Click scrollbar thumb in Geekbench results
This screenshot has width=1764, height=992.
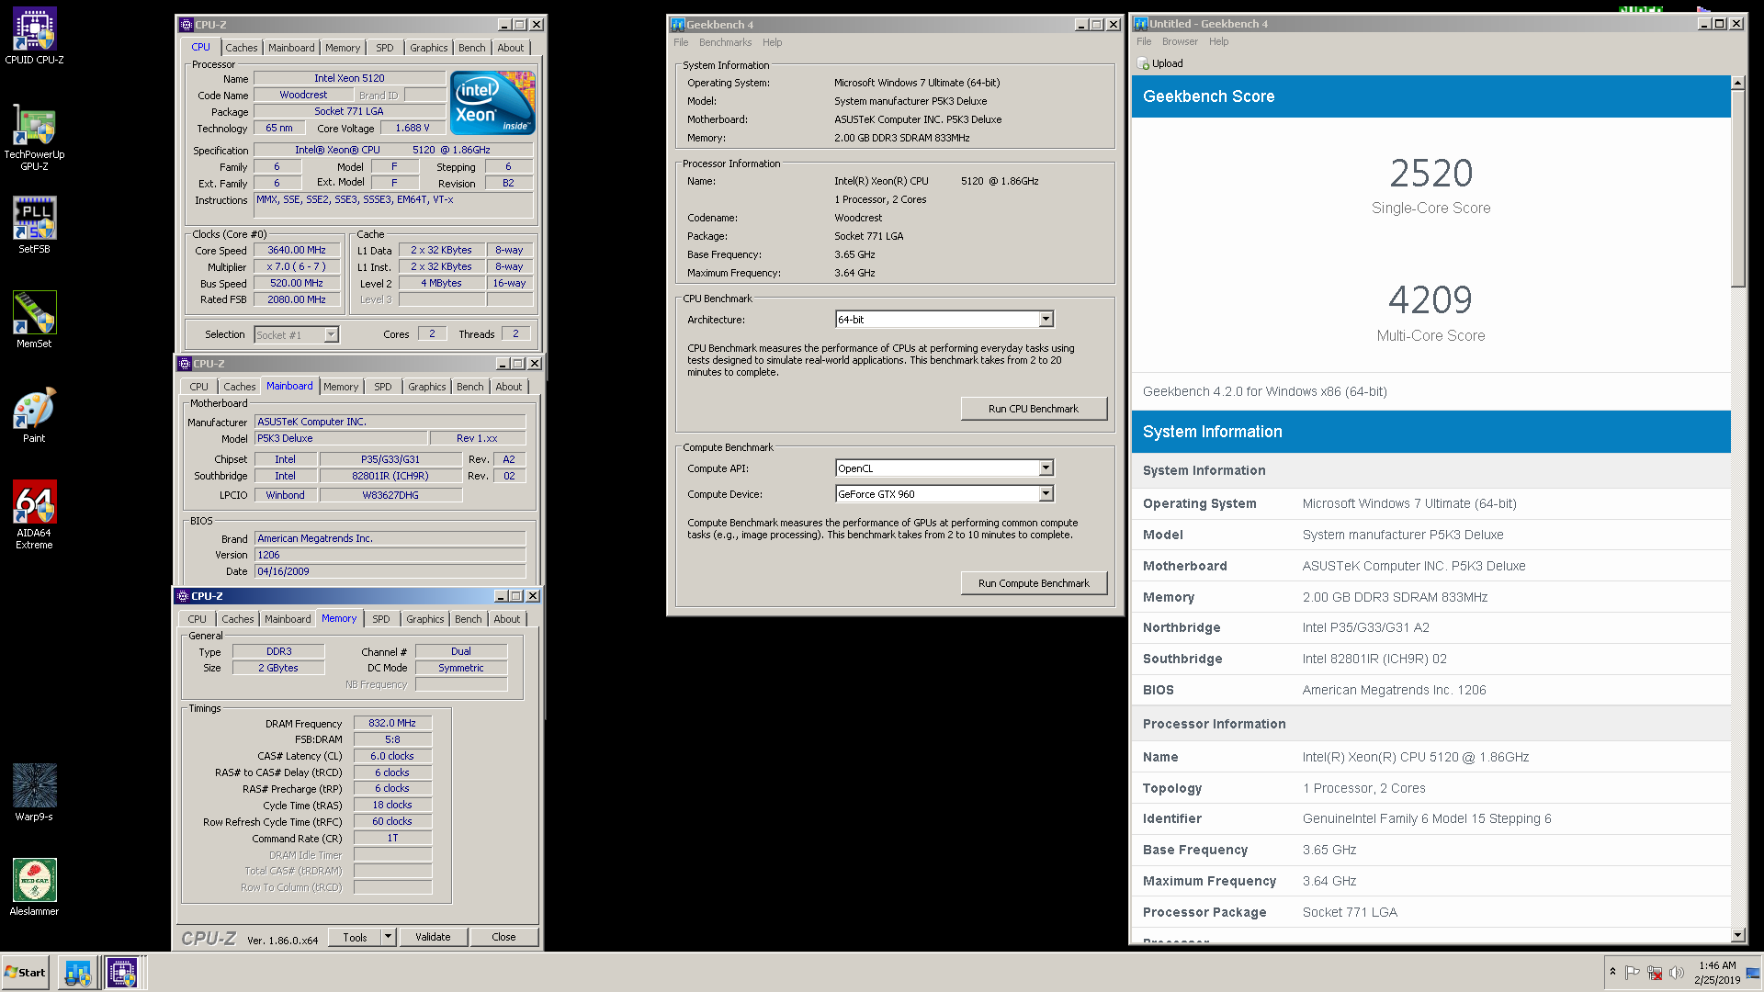(1737, 188)
